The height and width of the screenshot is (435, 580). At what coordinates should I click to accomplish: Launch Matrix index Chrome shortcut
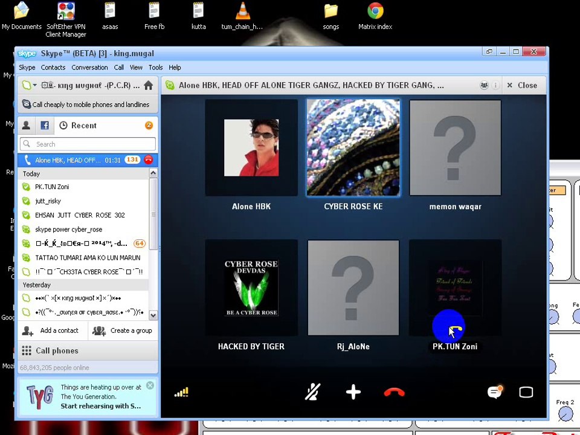[x=375, y=16]
